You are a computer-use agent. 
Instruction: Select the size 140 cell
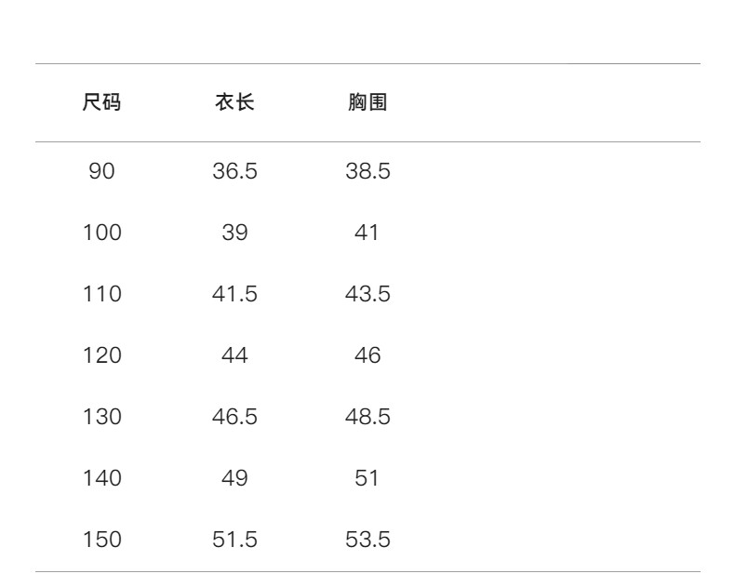point(102,479)
